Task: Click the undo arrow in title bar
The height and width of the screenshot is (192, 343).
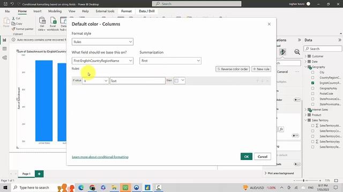Action: (12, 4)
